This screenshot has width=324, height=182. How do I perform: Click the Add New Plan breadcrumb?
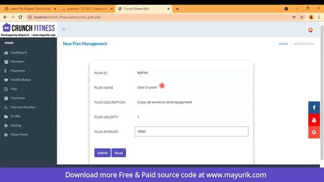pos(304,43)
